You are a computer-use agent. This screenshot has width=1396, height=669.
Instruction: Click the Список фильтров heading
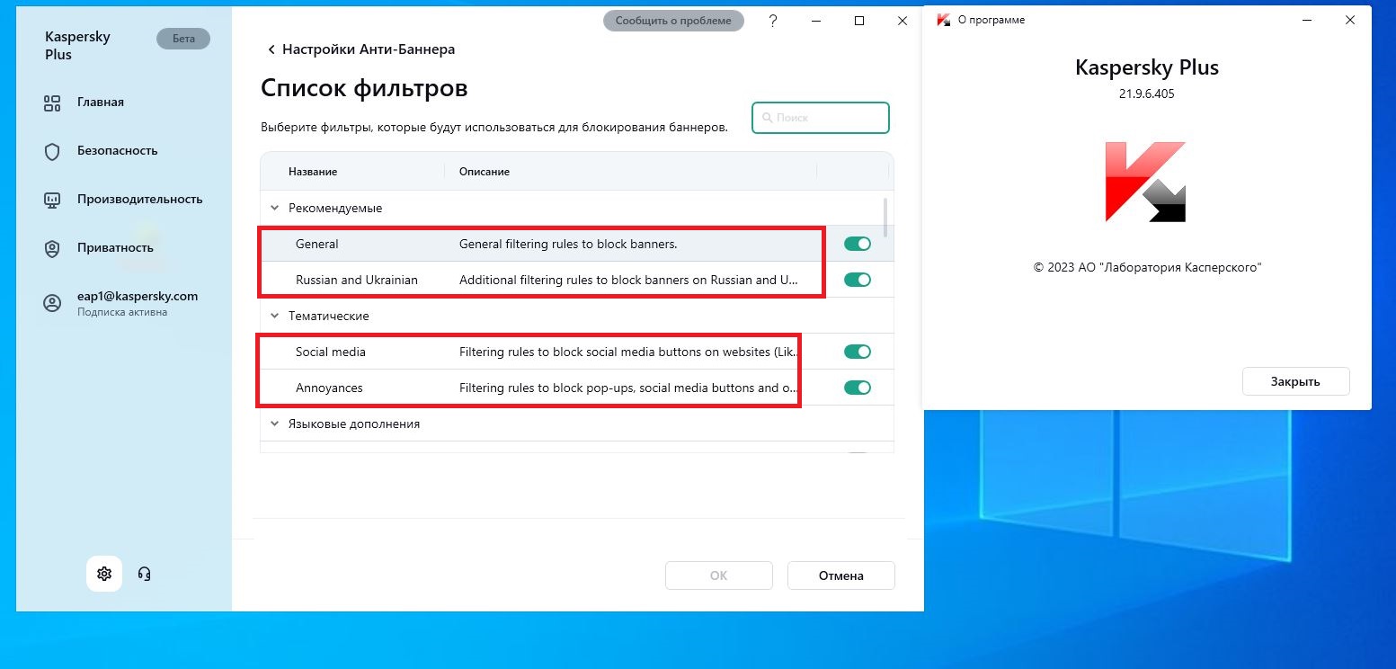364,88
